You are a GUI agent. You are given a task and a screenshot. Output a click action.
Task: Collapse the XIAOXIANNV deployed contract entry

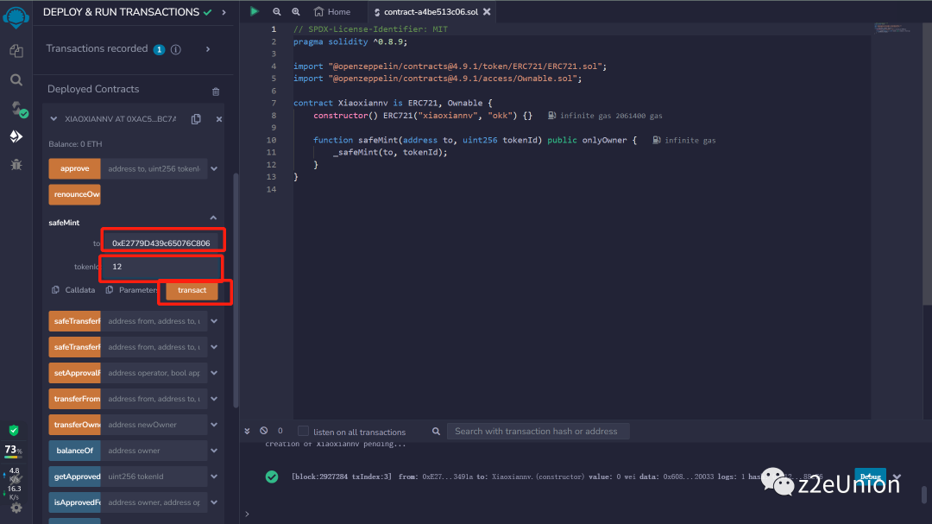(x=54, y=119)
